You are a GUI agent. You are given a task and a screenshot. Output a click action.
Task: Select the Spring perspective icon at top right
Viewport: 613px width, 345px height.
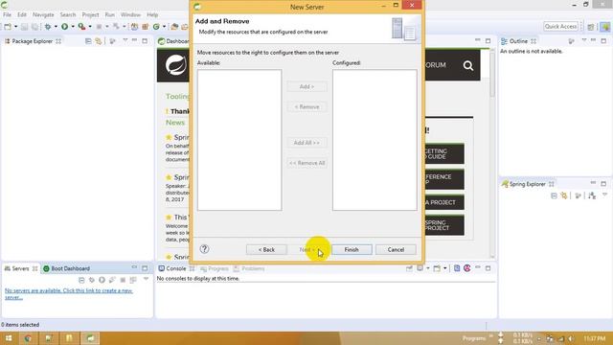(x=605, y=27)
